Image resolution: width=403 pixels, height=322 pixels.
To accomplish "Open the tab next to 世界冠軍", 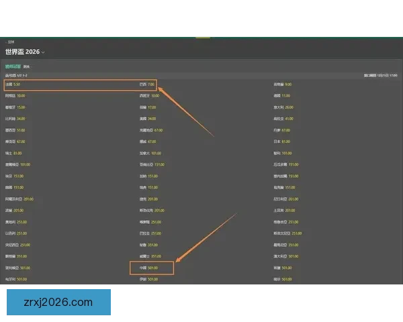I will tap(27, 66).
